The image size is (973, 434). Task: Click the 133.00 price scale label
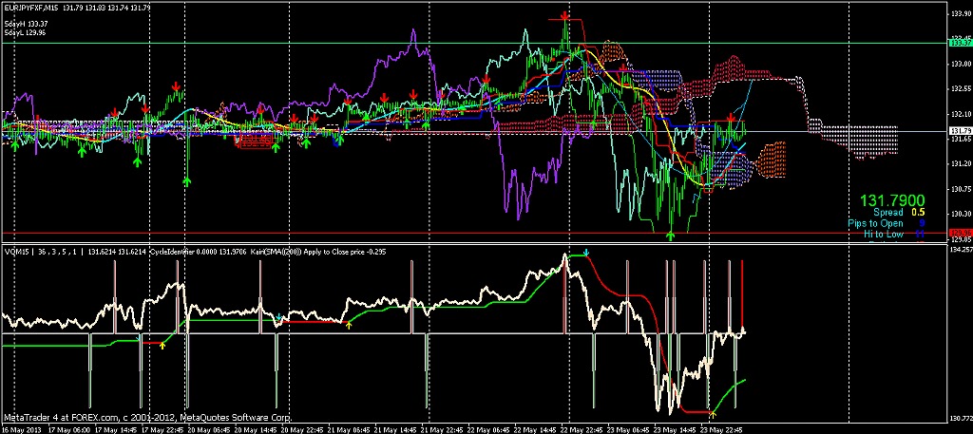(x=960, y=64)
